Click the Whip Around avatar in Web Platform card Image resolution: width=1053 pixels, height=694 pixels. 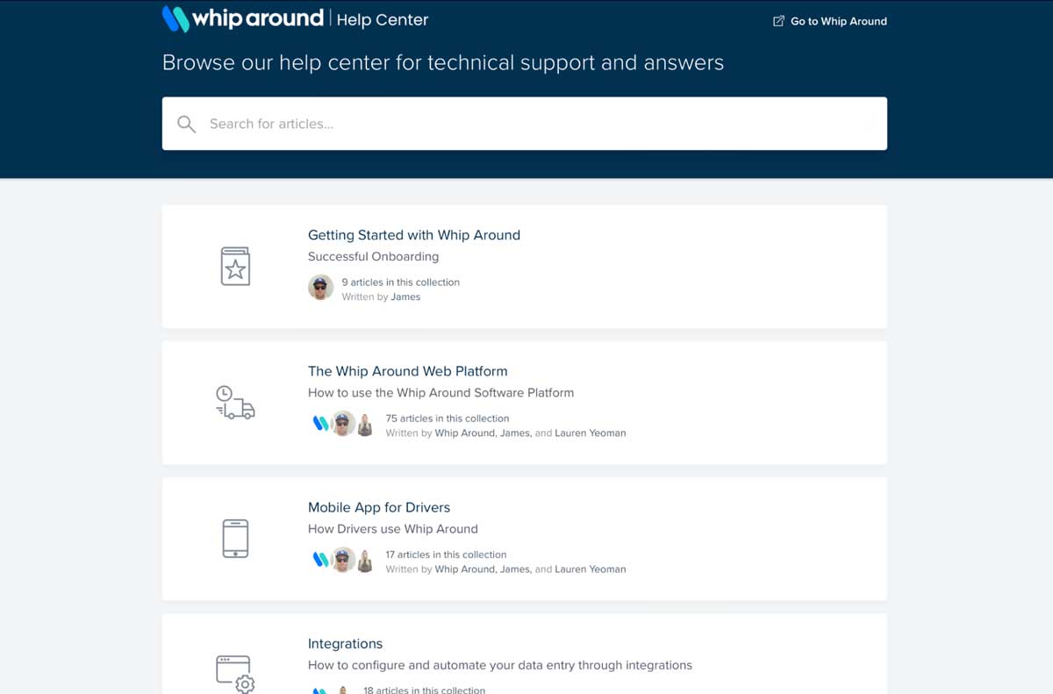(x=323, y=424)
